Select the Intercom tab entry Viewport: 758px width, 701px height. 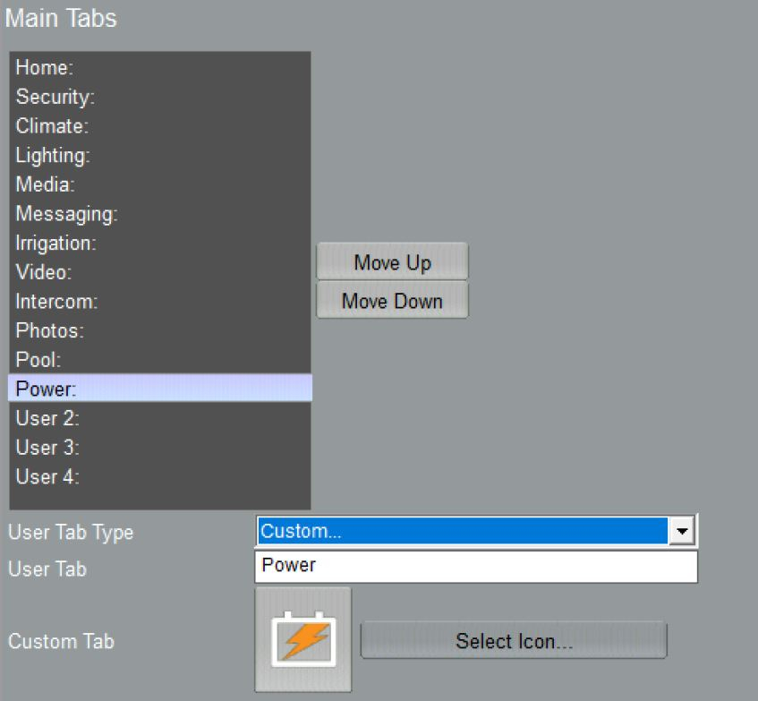click(x=159, y=302)
